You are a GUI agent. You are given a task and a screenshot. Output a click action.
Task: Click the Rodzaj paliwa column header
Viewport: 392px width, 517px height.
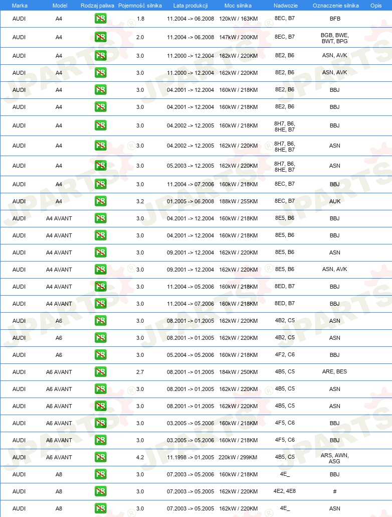98,6
